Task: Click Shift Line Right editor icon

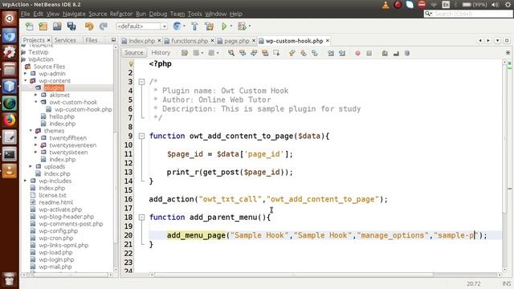Action: tap(342, 53)
